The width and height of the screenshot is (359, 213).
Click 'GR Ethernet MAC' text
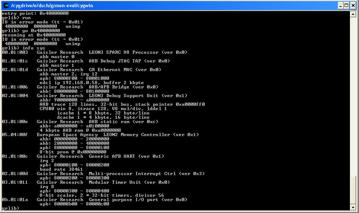[x=110, y=70]
